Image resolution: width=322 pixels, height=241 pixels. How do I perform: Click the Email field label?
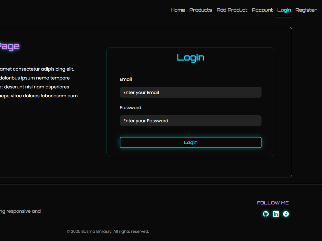(126, 79)
